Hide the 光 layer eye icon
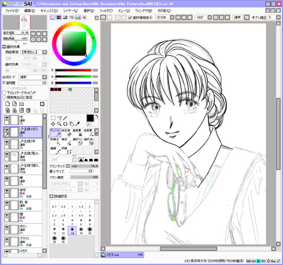Image resolution: width=283 pixels, height=265 pixels. (x=6, y=118)
